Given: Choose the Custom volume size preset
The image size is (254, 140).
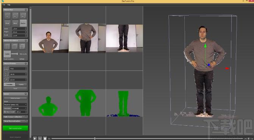Looking at the screenshot, I should 23,23.
